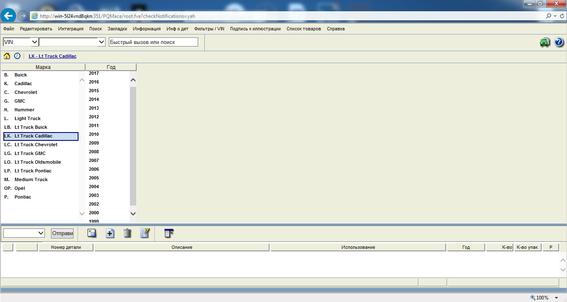This screenshot has height=302, width=567.
Task: Open the Информация menu
Action: 147,29
